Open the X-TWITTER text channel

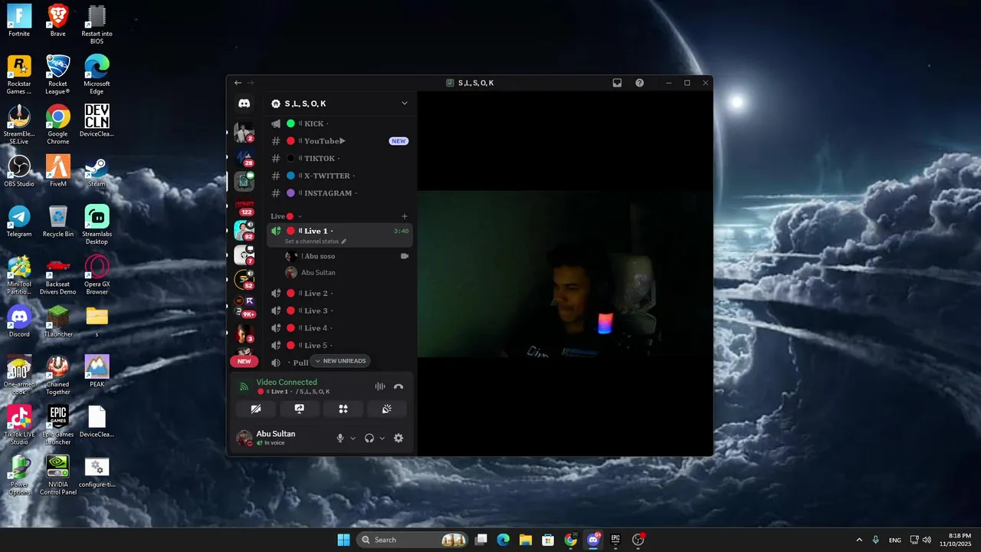[340, 176]
